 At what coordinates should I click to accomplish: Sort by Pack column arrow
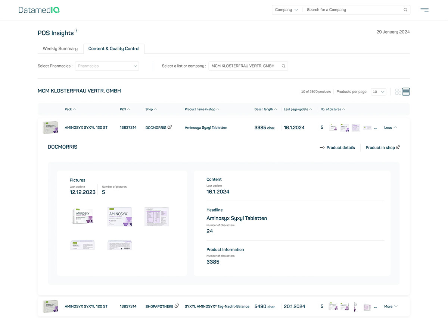(74, 109)
